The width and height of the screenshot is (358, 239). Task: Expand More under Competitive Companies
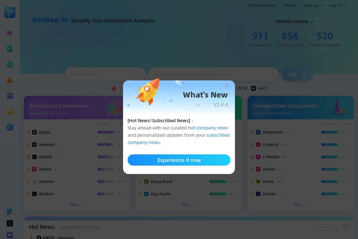(301, 205)
